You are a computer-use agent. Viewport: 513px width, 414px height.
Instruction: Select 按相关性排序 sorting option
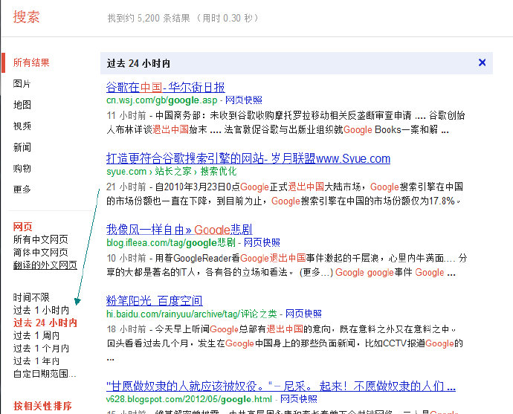(42, 406)
